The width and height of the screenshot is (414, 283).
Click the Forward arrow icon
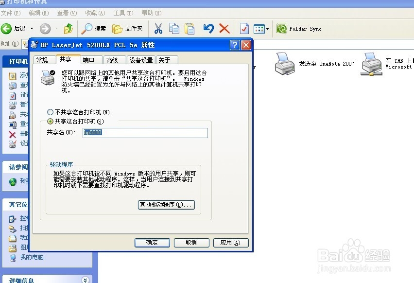(x=45, y=29)
